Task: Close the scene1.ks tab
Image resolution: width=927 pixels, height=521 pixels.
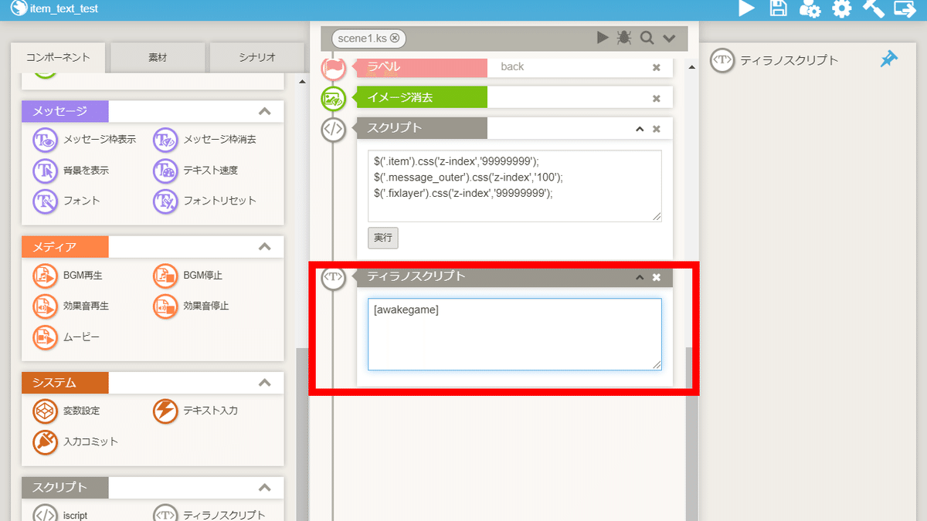Action: tap(395, 38)
